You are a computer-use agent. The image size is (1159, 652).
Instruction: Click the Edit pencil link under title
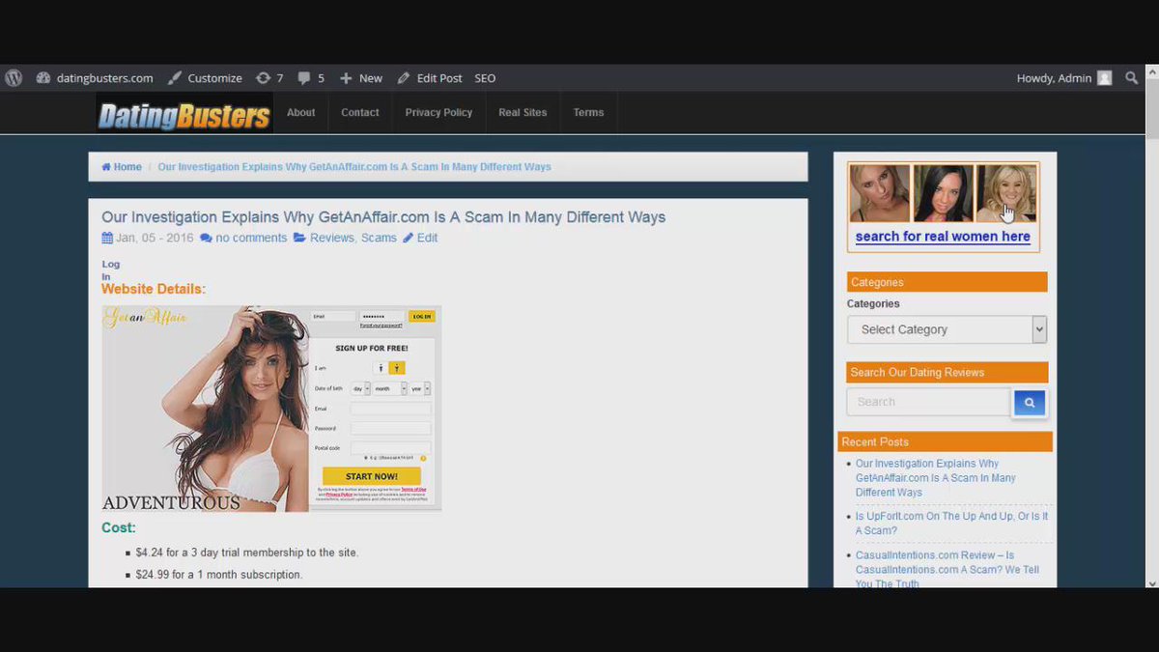pos(420,238)
